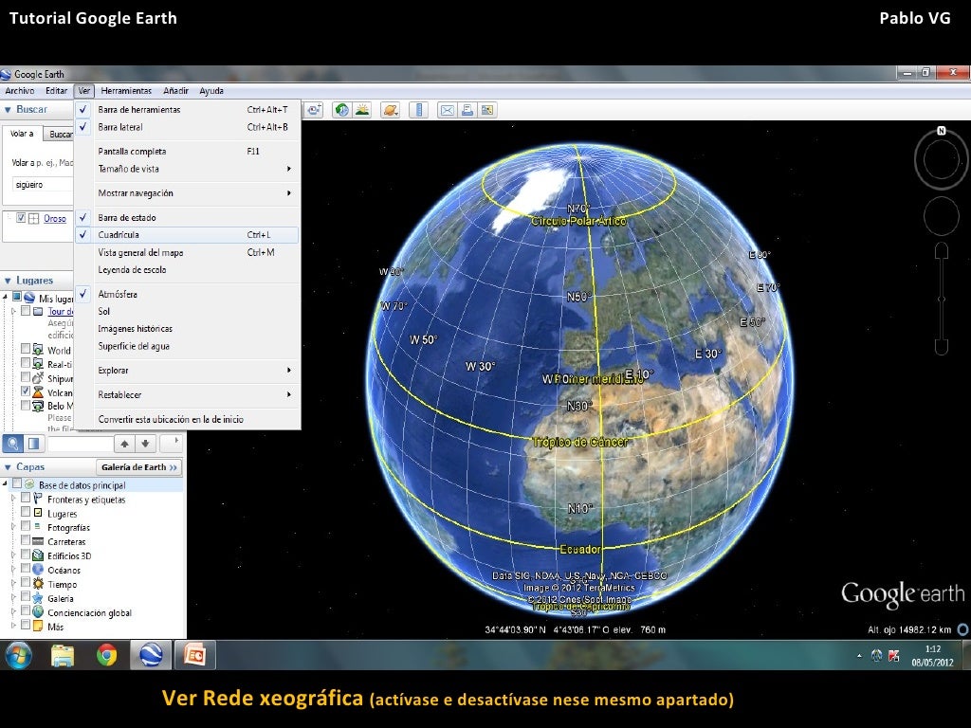Viewport: 971px width, 728px height.
Task: Open the Herramientas menu
Action: [126, 91]
